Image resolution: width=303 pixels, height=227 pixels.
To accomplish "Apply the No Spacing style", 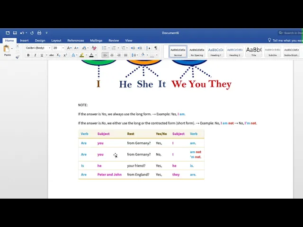I will click(197, 52).
